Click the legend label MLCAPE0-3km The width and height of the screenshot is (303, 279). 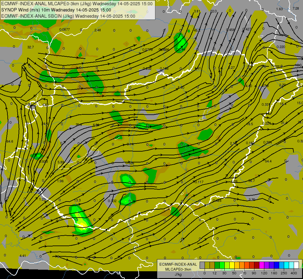tap(178, 269)
